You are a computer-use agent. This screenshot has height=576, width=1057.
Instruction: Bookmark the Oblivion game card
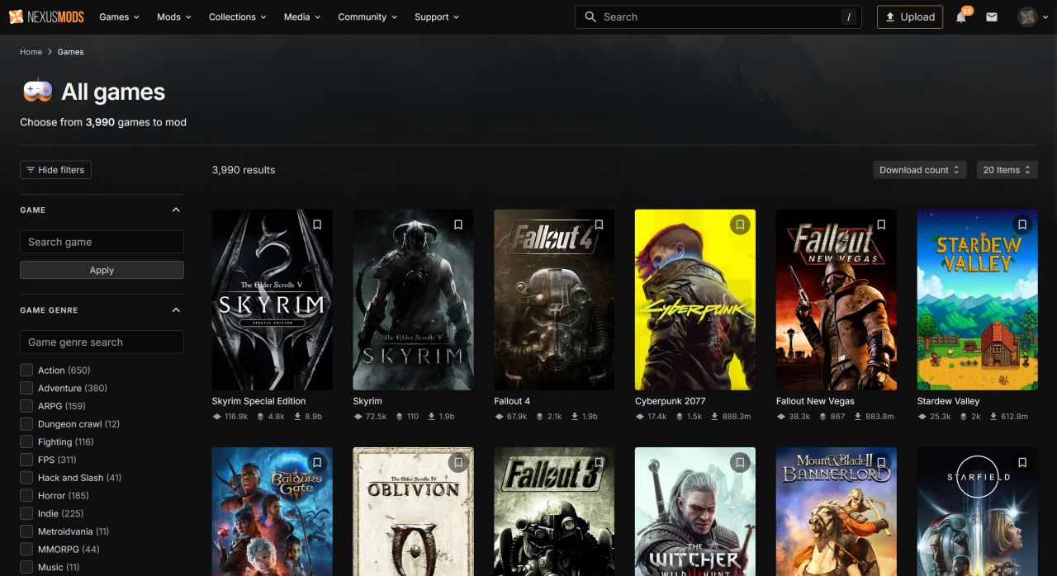[x=458, y=463]
